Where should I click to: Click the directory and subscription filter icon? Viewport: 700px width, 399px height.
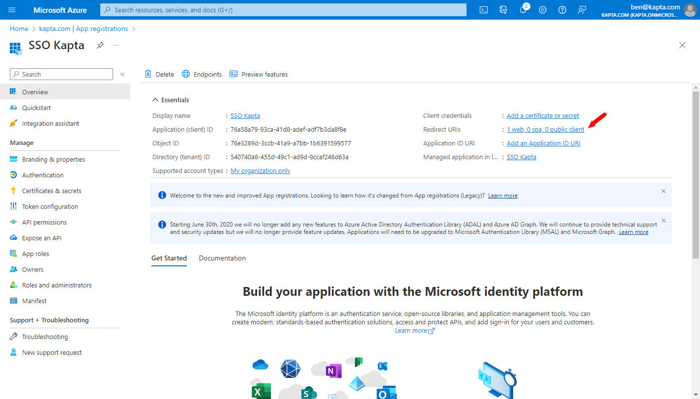tap(503, 10)
